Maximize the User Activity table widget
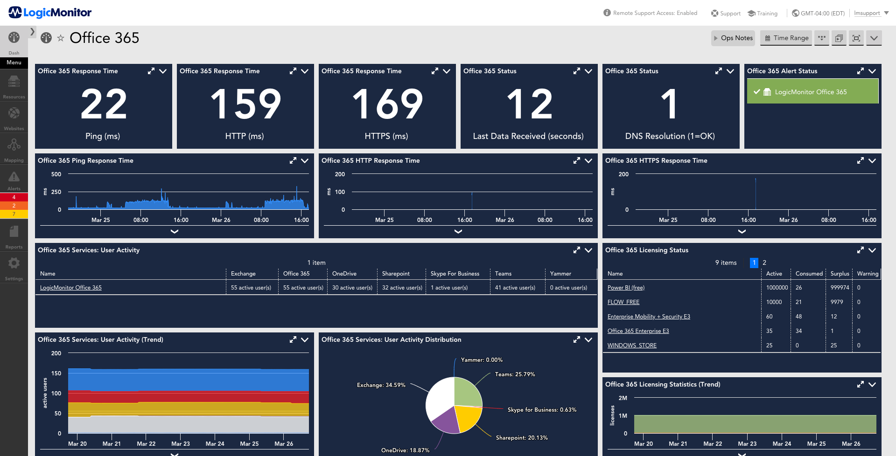Image resolution: width=896 pixels, height=456 pixels. pyautogui.click(x=577, y=250)
